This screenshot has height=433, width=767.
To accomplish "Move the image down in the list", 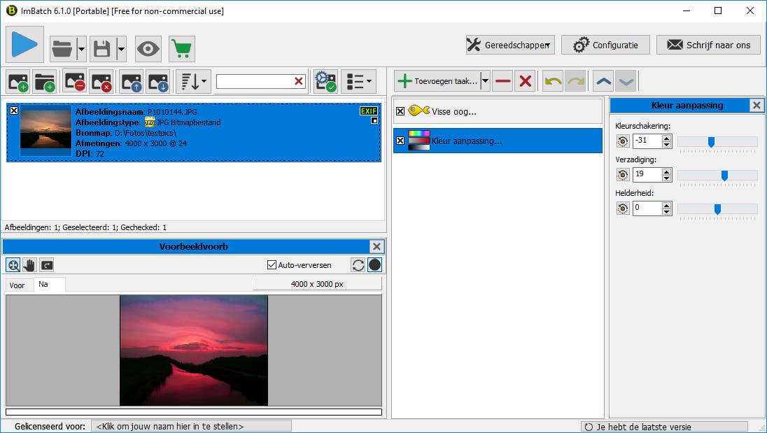I will pos(158,82).
